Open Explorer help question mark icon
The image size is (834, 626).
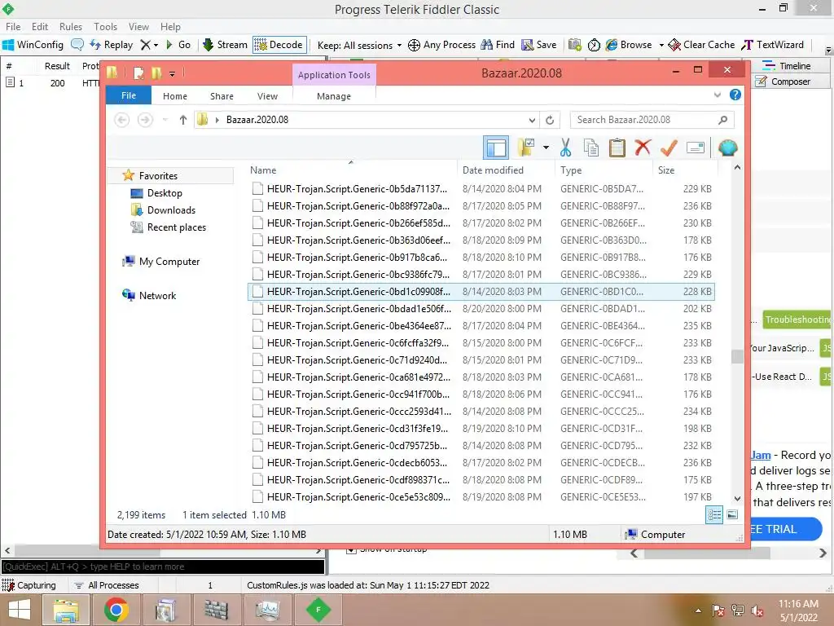[x=735, y=95]
